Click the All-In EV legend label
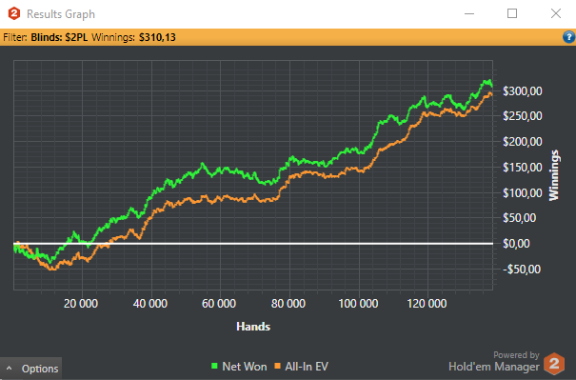Screen dimensions: 576x380 307,367
